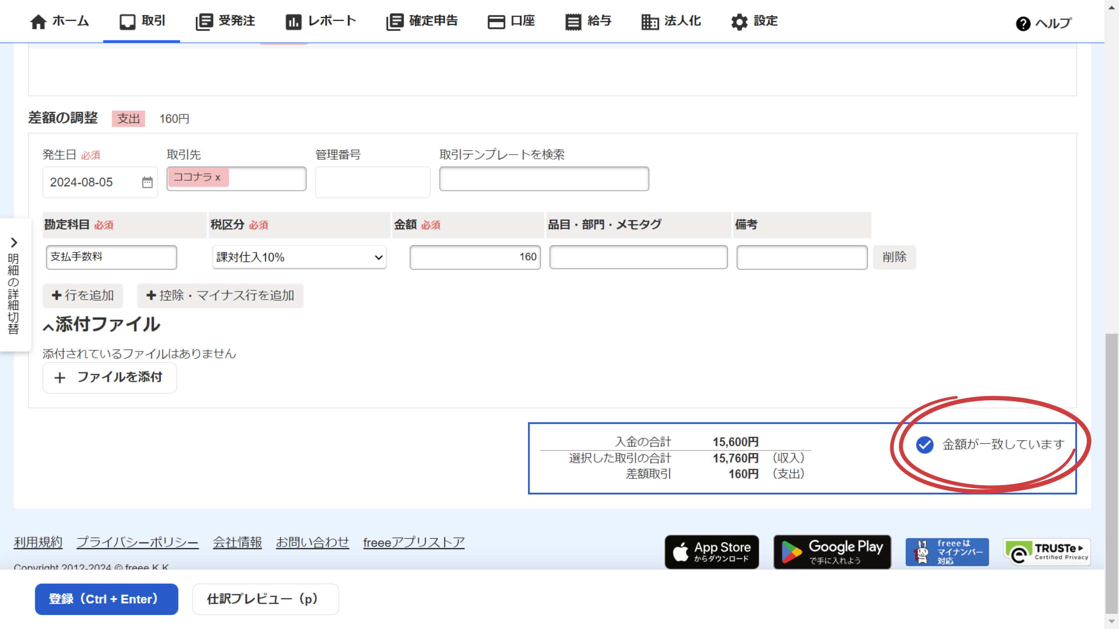The height and width of the screenshot is (629, 1119).
Task: Click the 金額 field showing 160
Action: (475, 257)
